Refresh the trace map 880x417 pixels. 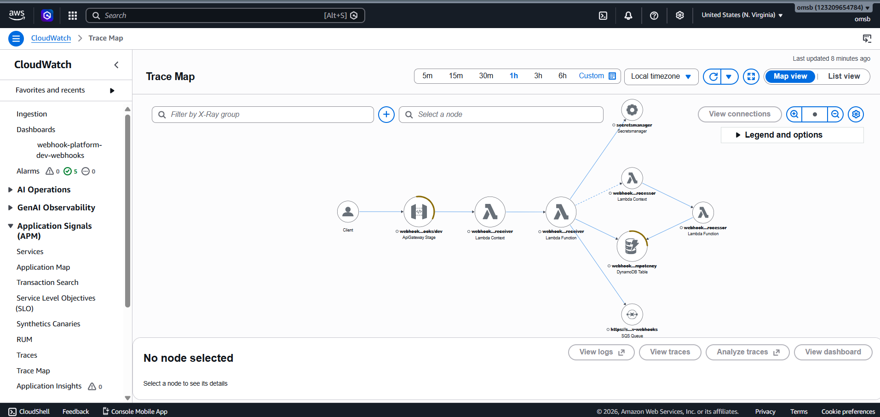(x=713, y=76)
